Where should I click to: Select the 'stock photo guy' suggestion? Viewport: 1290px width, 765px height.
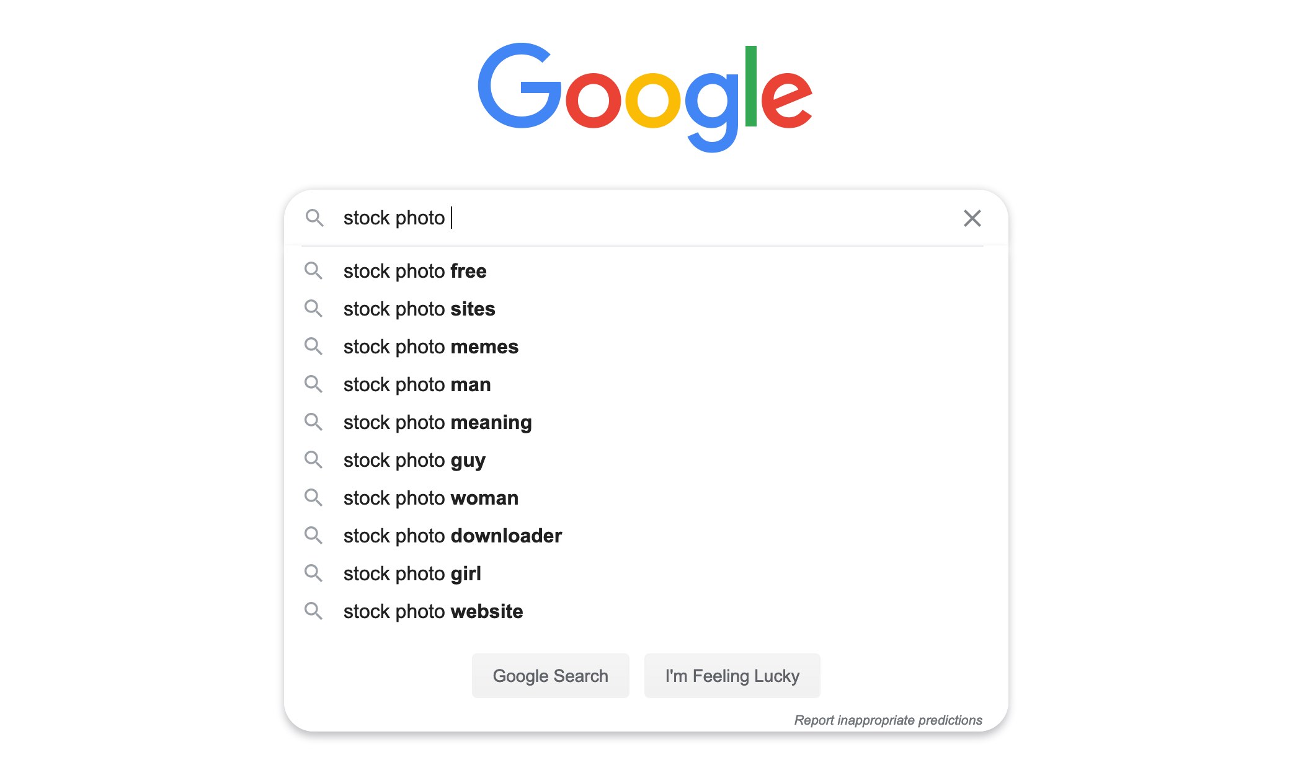[x=414, y=460]
